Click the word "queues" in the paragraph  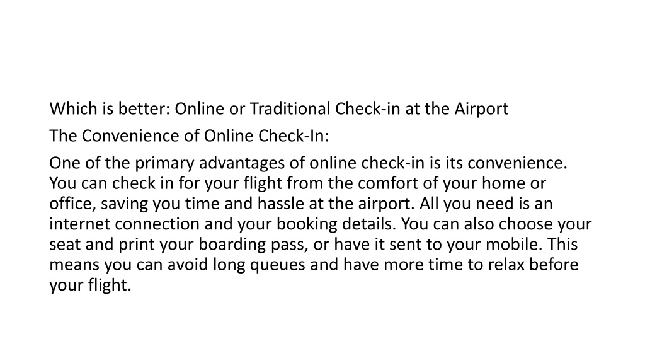278,265
